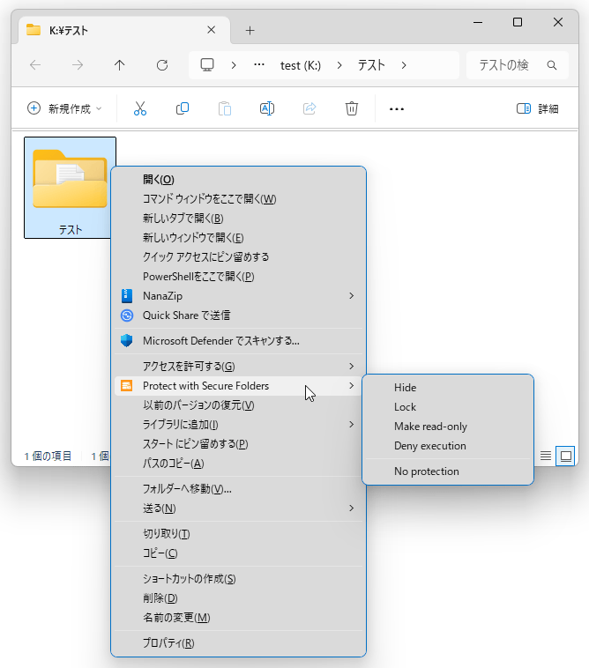Screen dimensions: 589x668
Task: Click テスト breadcrumb in address bar
Action: (371, 65)
